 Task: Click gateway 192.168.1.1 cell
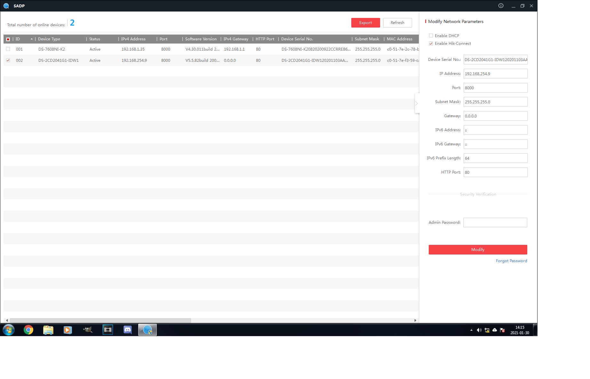pyautogui.click(x=234, y=49)
